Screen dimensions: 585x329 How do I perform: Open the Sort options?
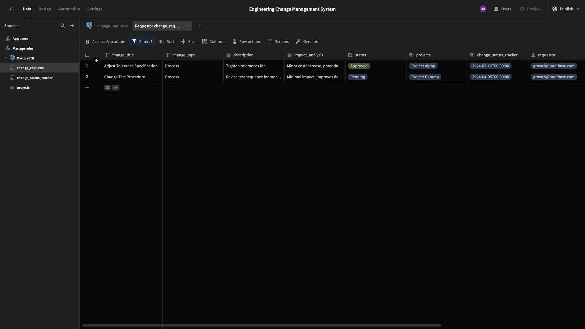(x=167, y=42)
